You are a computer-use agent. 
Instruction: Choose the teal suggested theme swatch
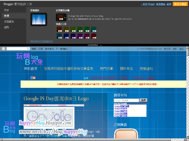coord(94,29)
